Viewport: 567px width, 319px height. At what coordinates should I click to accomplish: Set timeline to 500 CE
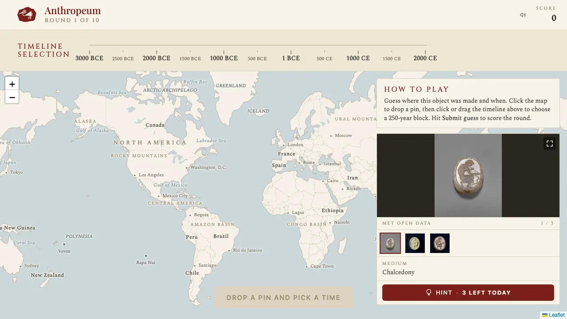pyautogui.click(x=324, y=58)
